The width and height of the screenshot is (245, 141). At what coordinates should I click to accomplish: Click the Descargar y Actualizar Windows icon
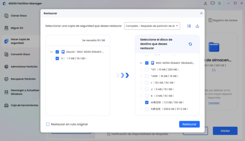click(x=6, y=92)
